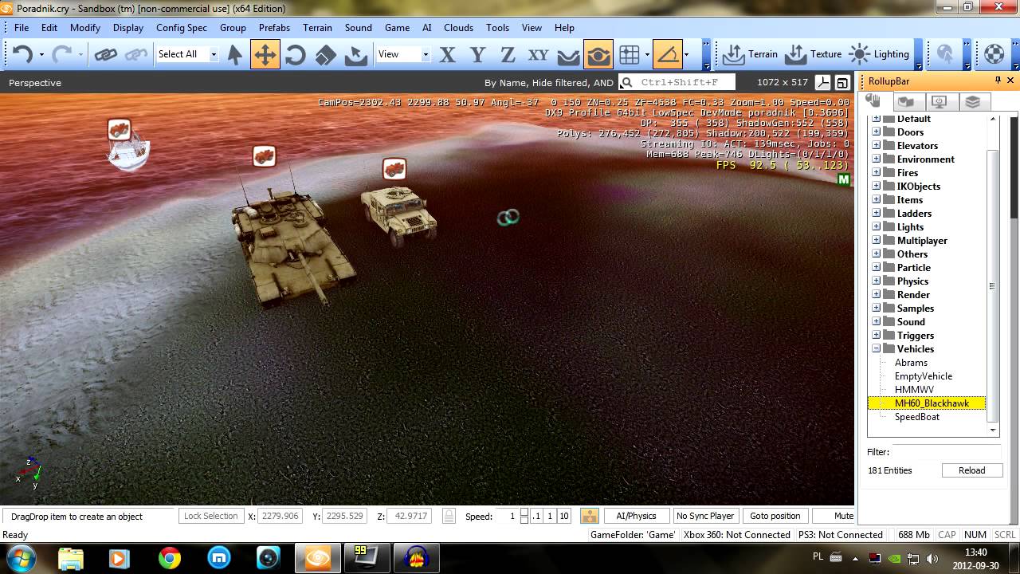The image size is (1020, 574).
Task: Set speed preset to 10
Action: (x=563, y=516)
